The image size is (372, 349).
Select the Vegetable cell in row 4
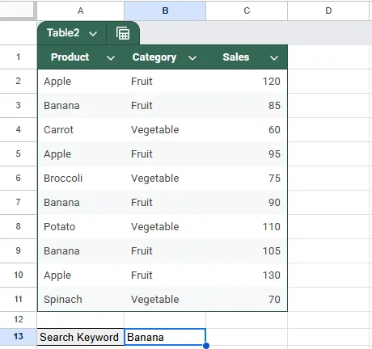[x=165, y=130]
